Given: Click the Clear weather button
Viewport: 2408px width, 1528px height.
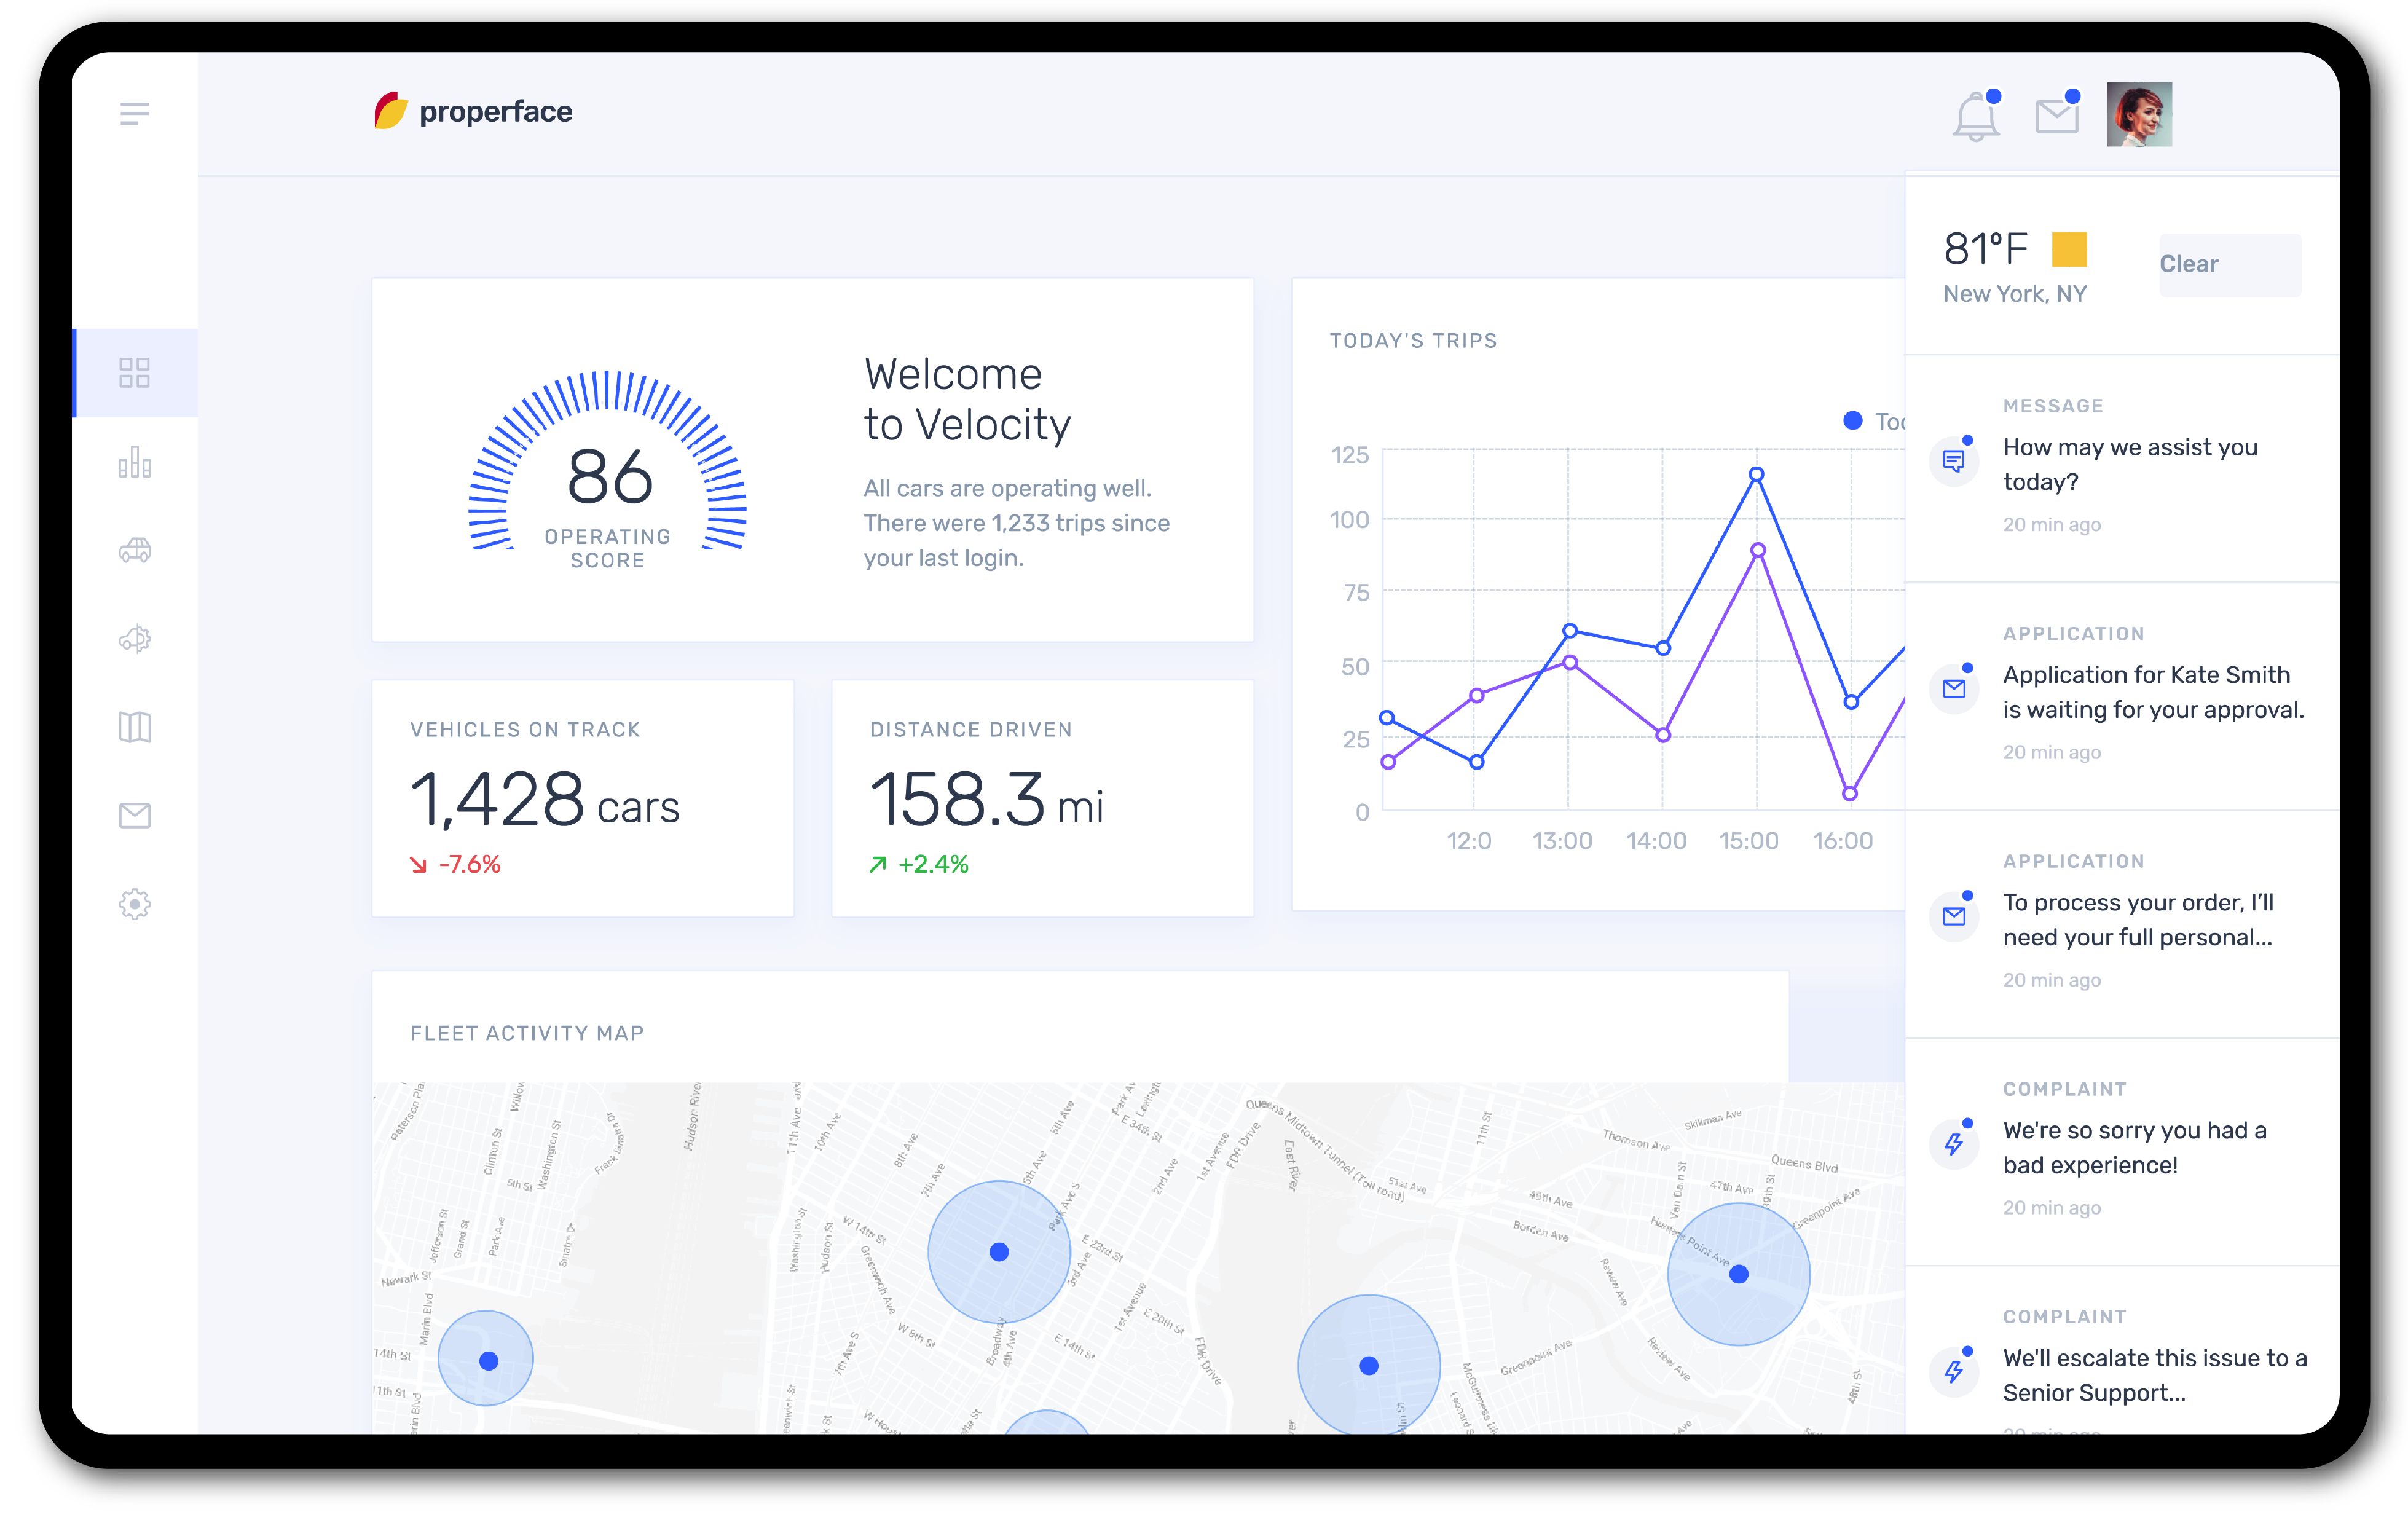Looking at the screenshot, I should [2229, 264].
